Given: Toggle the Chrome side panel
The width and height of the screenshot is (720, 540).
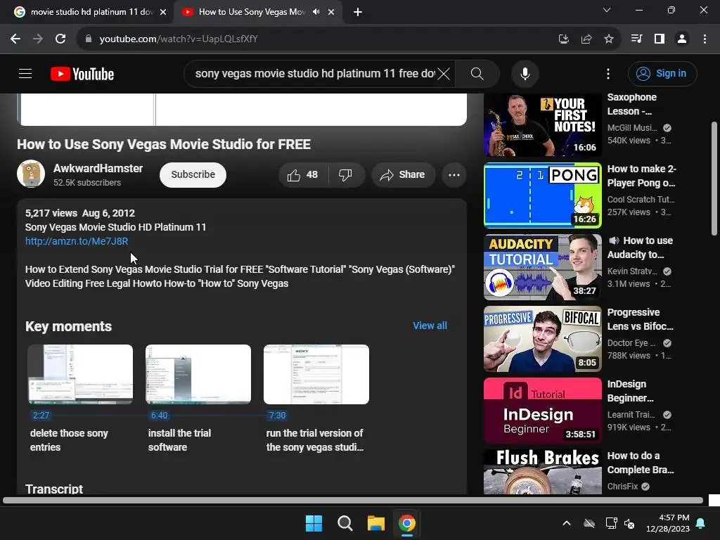Looking at the screenshot, I should [660, 39].
